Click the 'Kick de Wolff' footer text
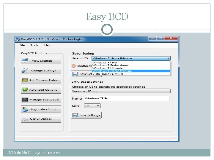Screen dimensions: 214x160 [x=20, y=153]
